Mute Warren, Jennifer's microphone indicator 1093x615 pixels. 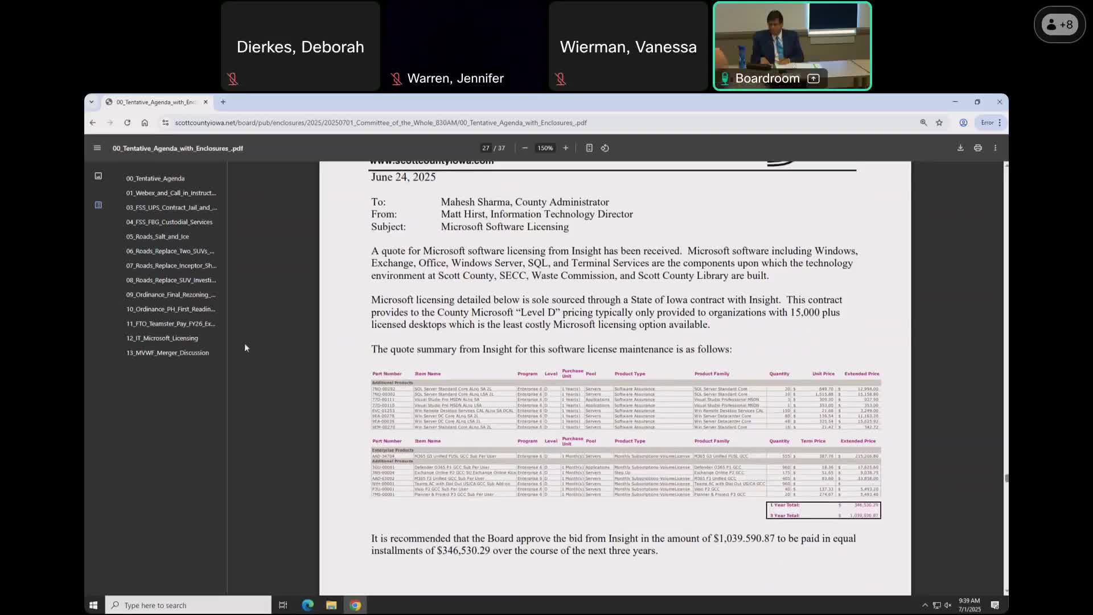tap(396, 79)
